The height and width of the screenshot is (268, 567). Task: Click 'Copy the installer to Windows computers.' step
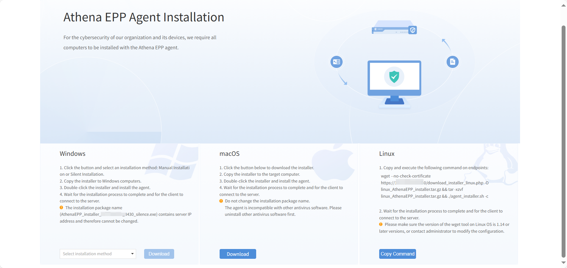click(x=100, y=181)
